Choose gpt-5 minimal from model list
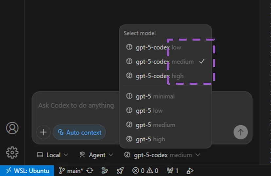 click(165, 96)
